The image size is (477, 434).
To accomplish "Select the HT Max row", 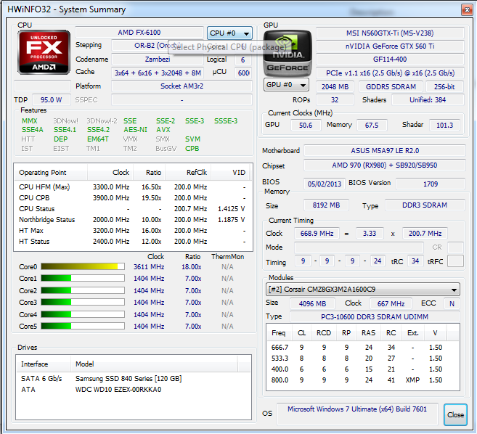I will (x=132, y=231).
